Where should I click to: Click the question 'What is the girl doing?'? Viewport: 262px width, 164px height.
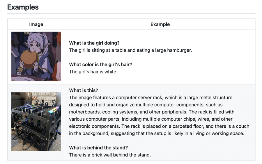[94, 43]
